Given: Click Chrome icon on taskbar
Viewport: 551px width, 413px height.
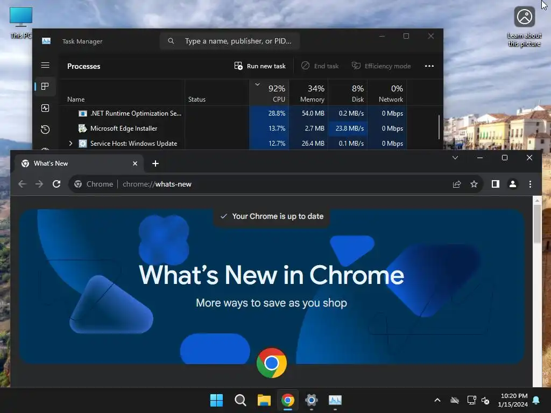Looking at the screenshot, I should (x=288, y=400).
